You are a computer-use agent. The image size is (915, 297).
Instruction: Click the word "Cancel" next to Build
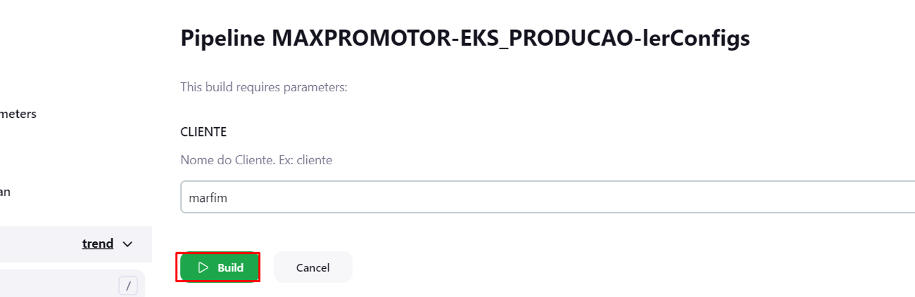click(313, 268)
